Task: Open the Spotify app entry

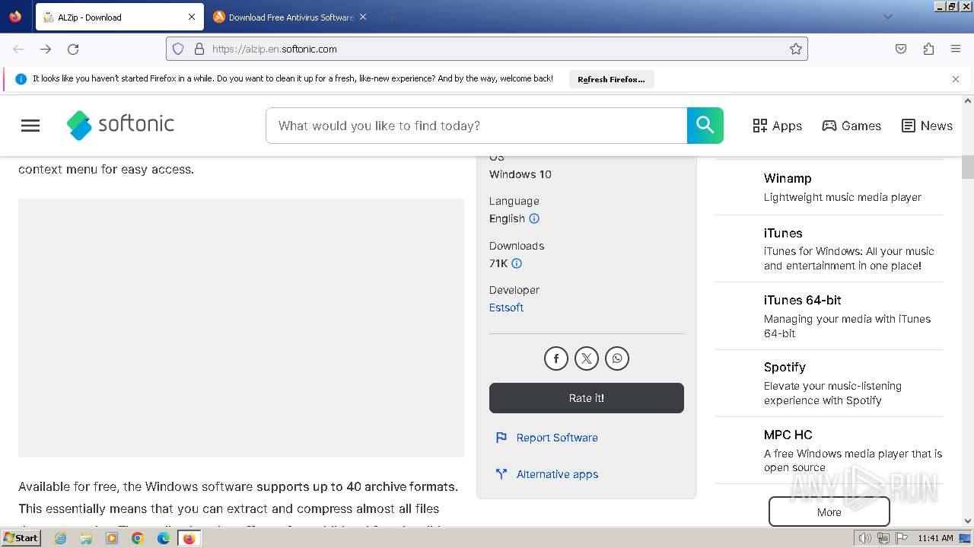Action: pyautogui.click(x=829, y=384)
